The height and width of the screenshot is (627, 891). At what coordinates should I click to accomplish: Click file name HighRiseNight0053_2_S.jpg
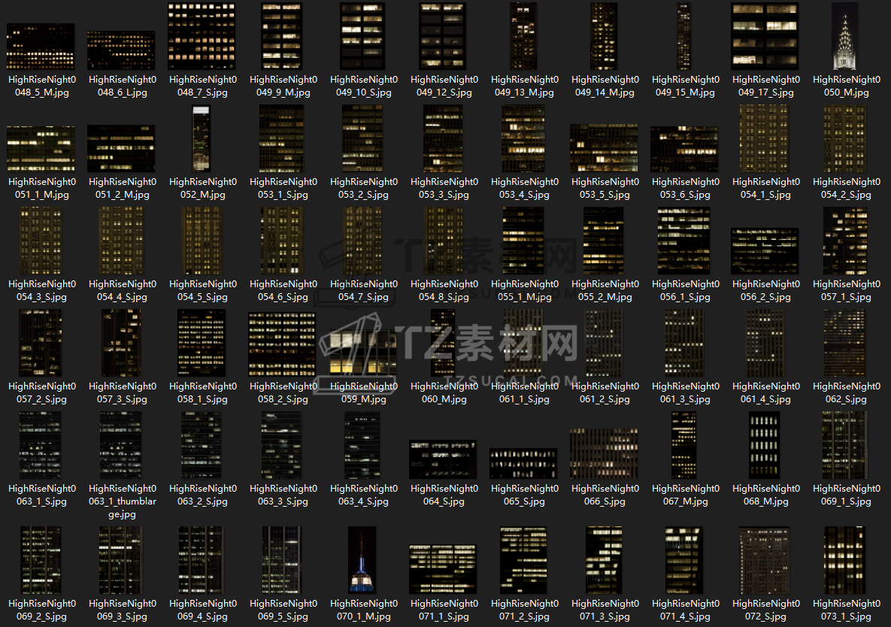[x=364, y=188]
